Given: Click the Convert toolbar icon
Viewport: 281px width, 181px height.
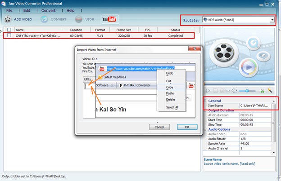Looking at the screenshot, I should tap(44, 19).
